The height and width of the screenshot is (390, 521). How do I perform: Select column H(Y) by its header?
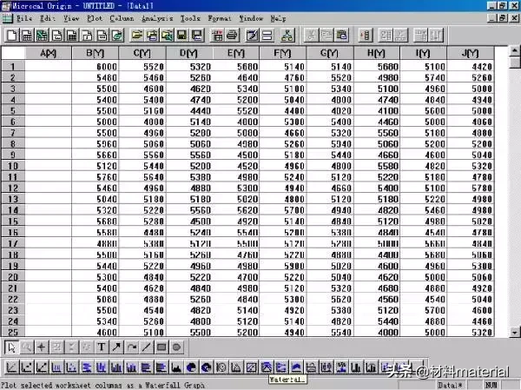(377, 53)
